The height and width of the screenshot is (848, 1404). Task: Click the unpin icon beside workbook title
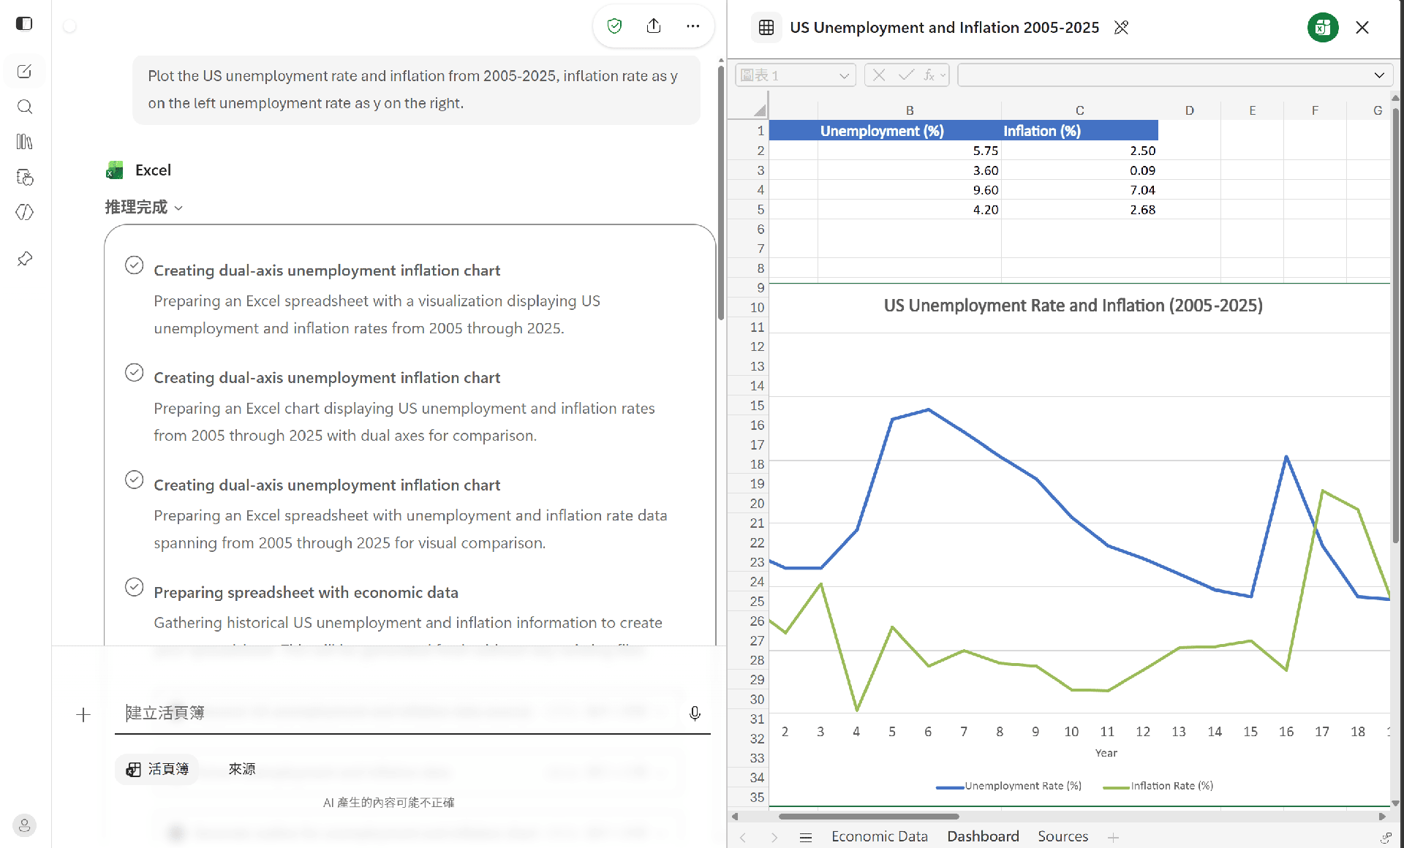click(x=1121, y=28)
